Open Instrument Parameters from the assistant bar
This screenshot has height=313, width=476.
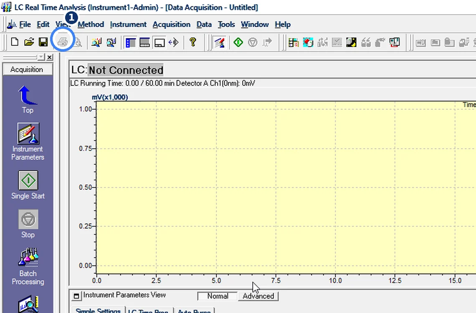[28, 141]
